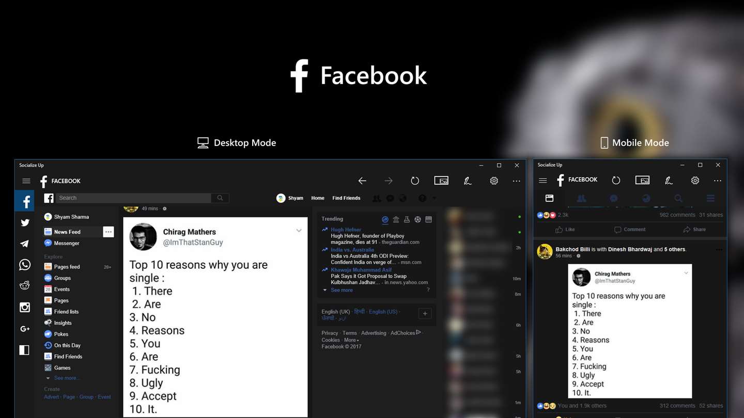The image size is (744, 418).
Task: Open Shyam Sharma profile in left menu
Action: coord(67,217)
